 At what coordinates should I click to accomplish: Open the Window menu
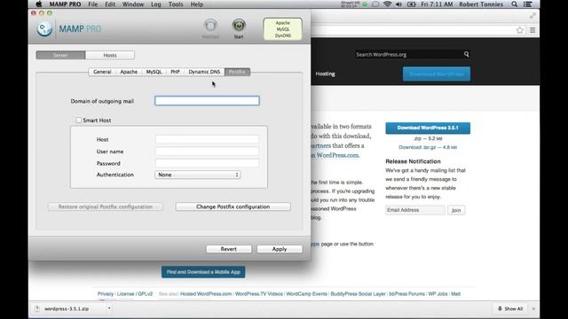coord(133,4)
